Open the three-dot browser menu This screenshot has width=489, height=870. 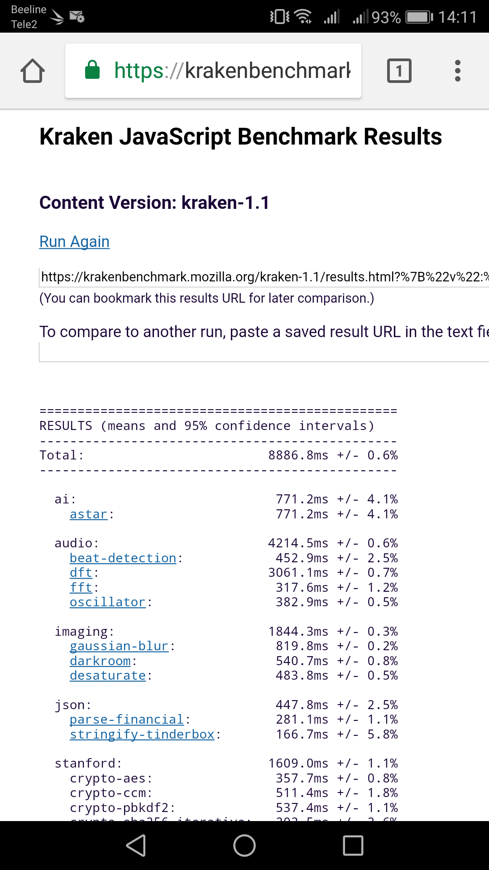(458, 71)
